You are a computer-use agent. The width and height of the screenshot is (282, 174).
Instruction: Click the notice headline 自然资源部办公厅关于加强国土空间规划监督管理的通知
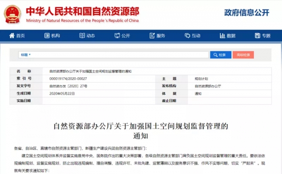[141, 131]
